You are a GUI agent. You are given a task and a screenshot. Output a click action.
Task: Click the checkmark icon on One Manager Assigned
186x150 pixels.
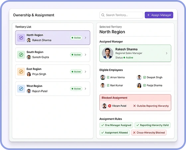pyautogui.click(x=103, y=125)
